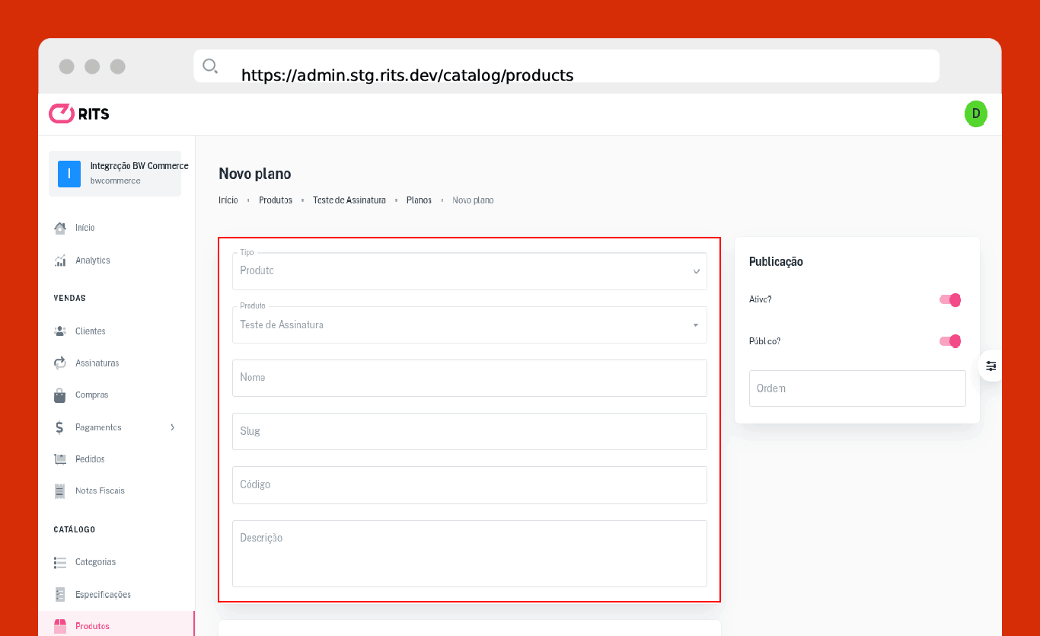The width and height of the screenshot is (1040, 636).
Task: Open the Tipo dropdown
Action: [470, 271]
